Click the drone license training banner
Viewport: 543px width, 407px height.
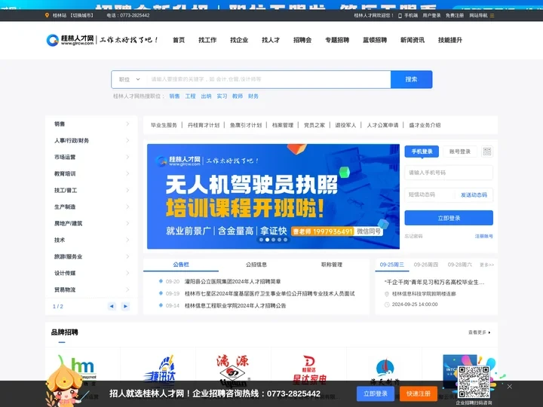click(273, 196)
